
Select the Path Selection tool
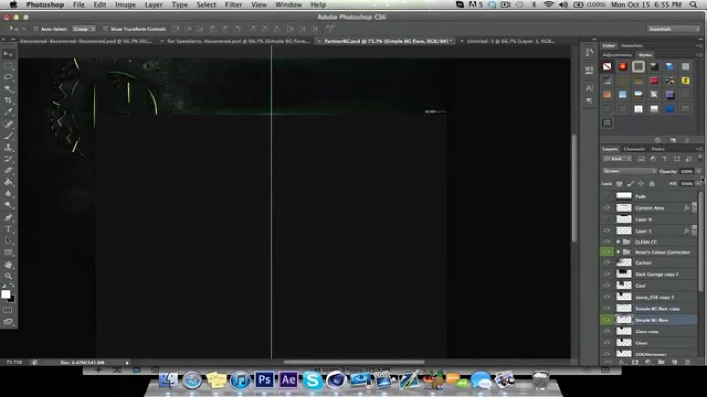point(8,241)
